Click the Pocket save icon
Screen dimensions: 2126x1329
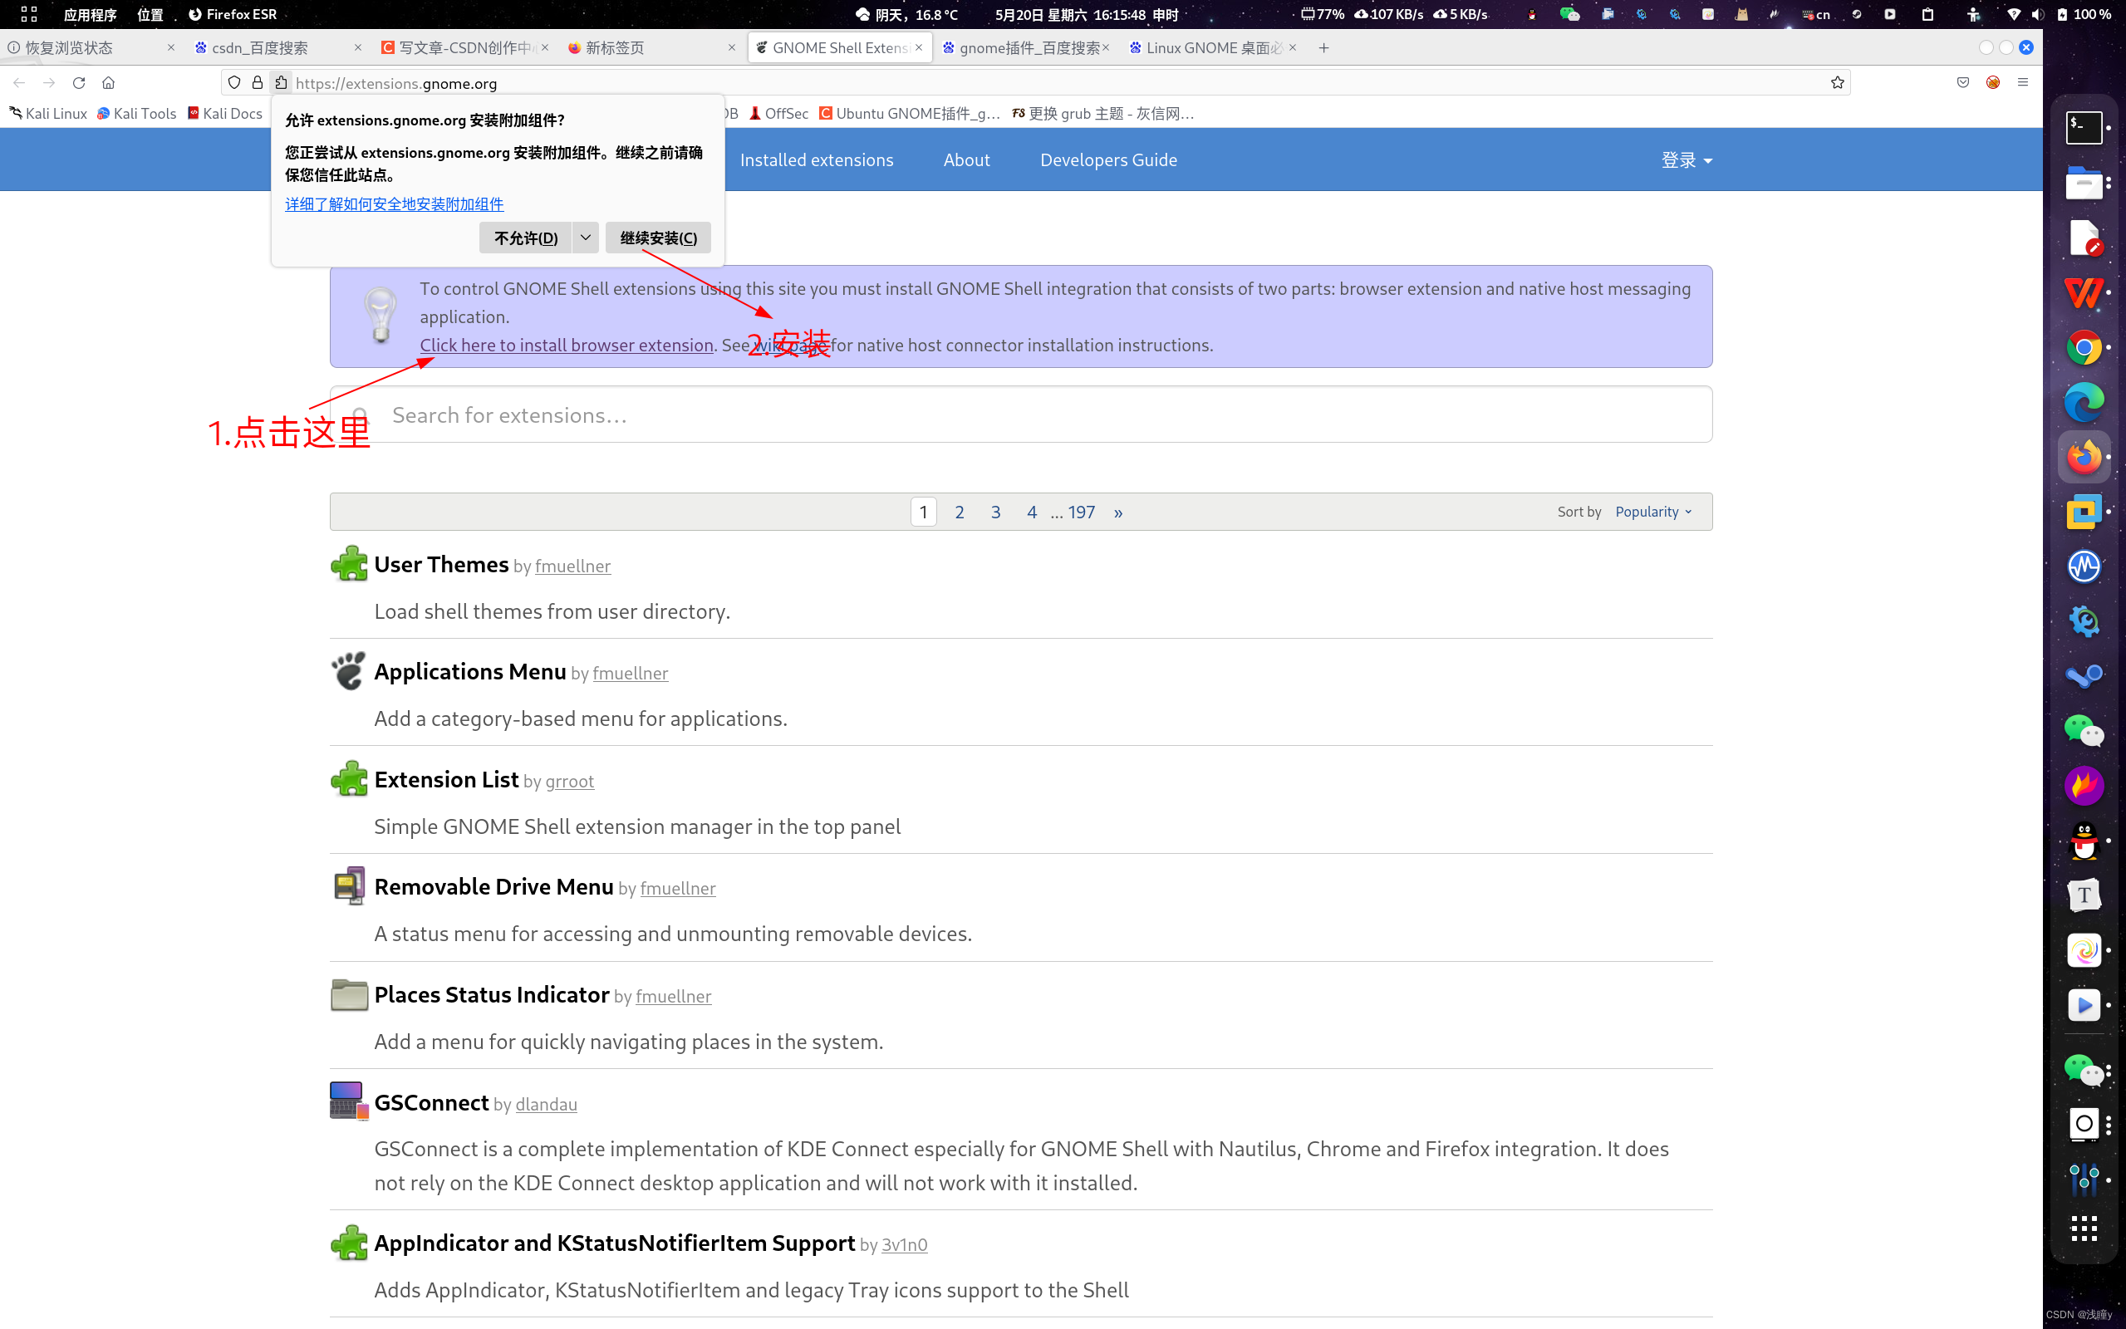coord(1962,82)
